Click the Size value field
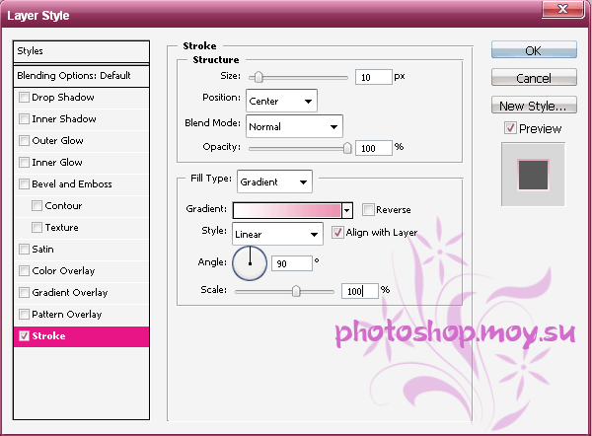Viewport: 592px width, 436px height. (373, 77)
